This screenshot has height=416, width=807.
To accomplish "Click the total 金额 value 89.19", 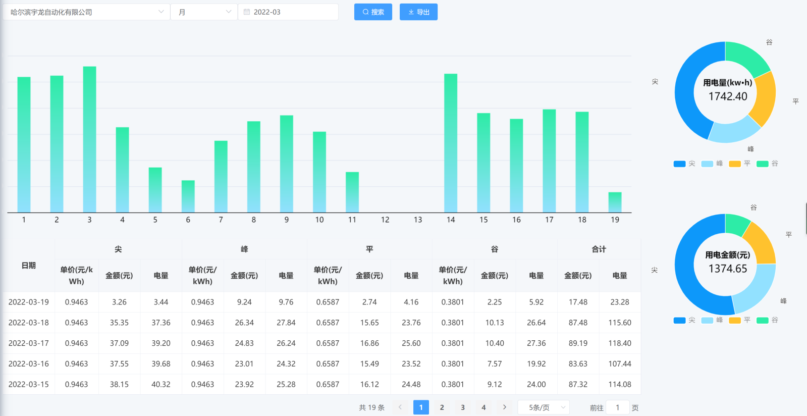I will click(x=578, y=343).
